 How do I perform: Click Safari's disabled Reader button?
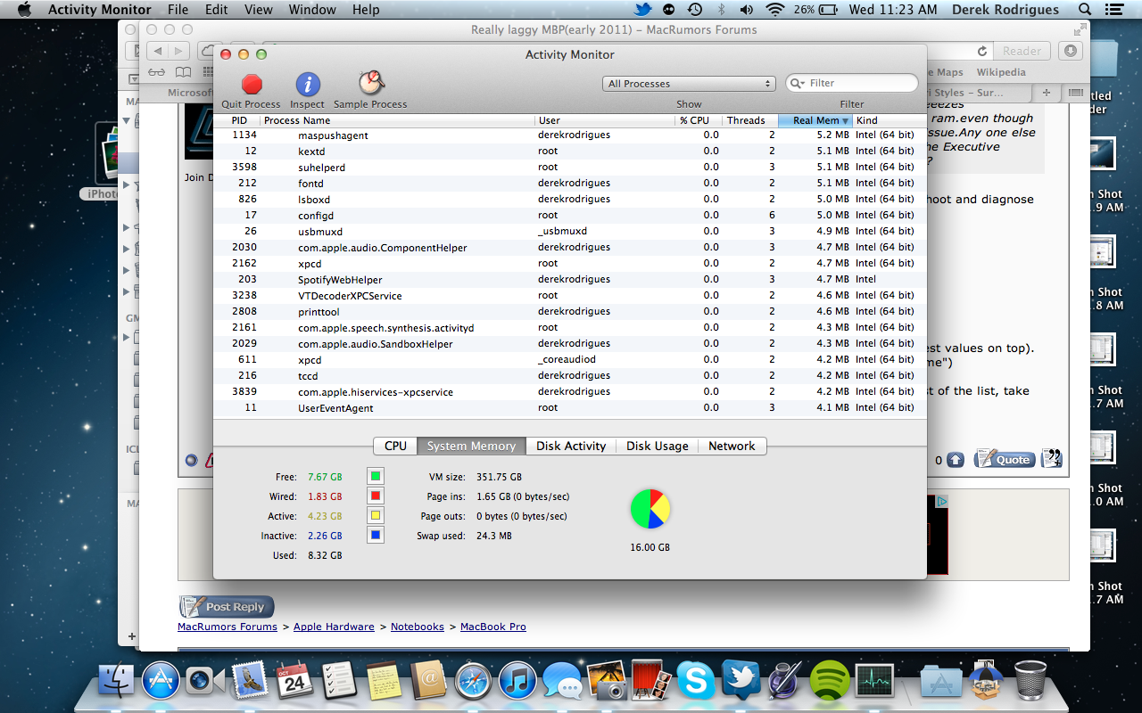pos(1022,52)
